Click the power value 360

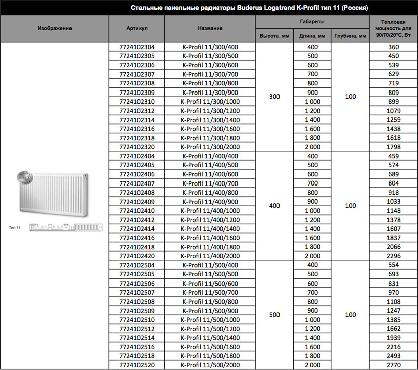tap(393, 47)
